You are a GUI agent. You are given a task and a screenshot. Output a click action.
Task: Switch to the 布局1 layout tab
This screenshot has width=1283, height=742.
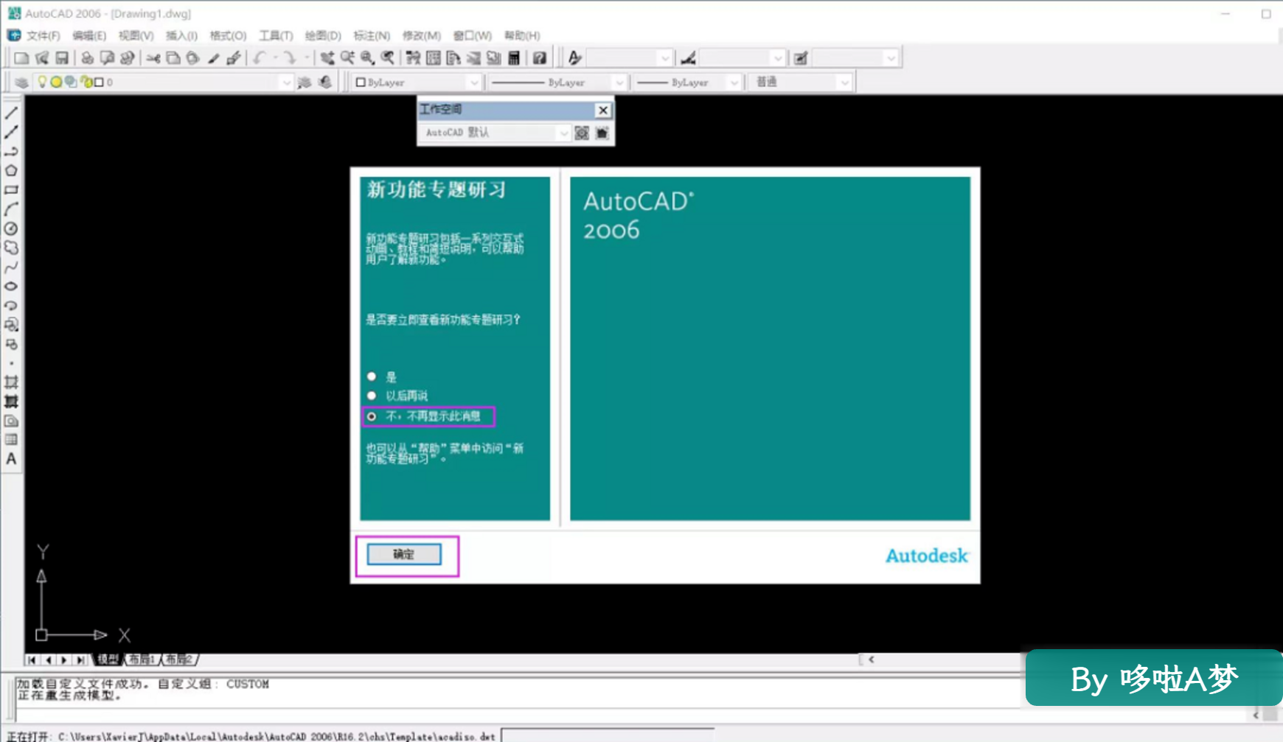click(x=143, y=659)
